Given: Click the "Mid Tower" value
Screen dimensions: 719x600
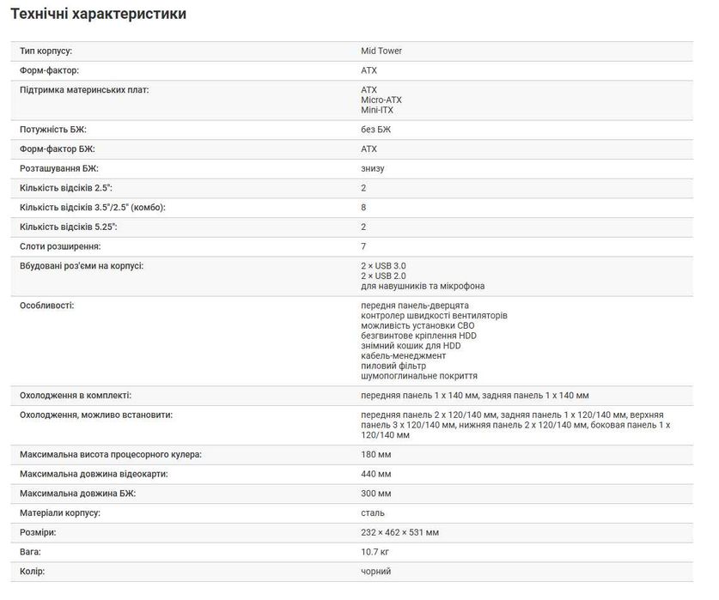Looking at the screenshot, I should pos(381,51).
